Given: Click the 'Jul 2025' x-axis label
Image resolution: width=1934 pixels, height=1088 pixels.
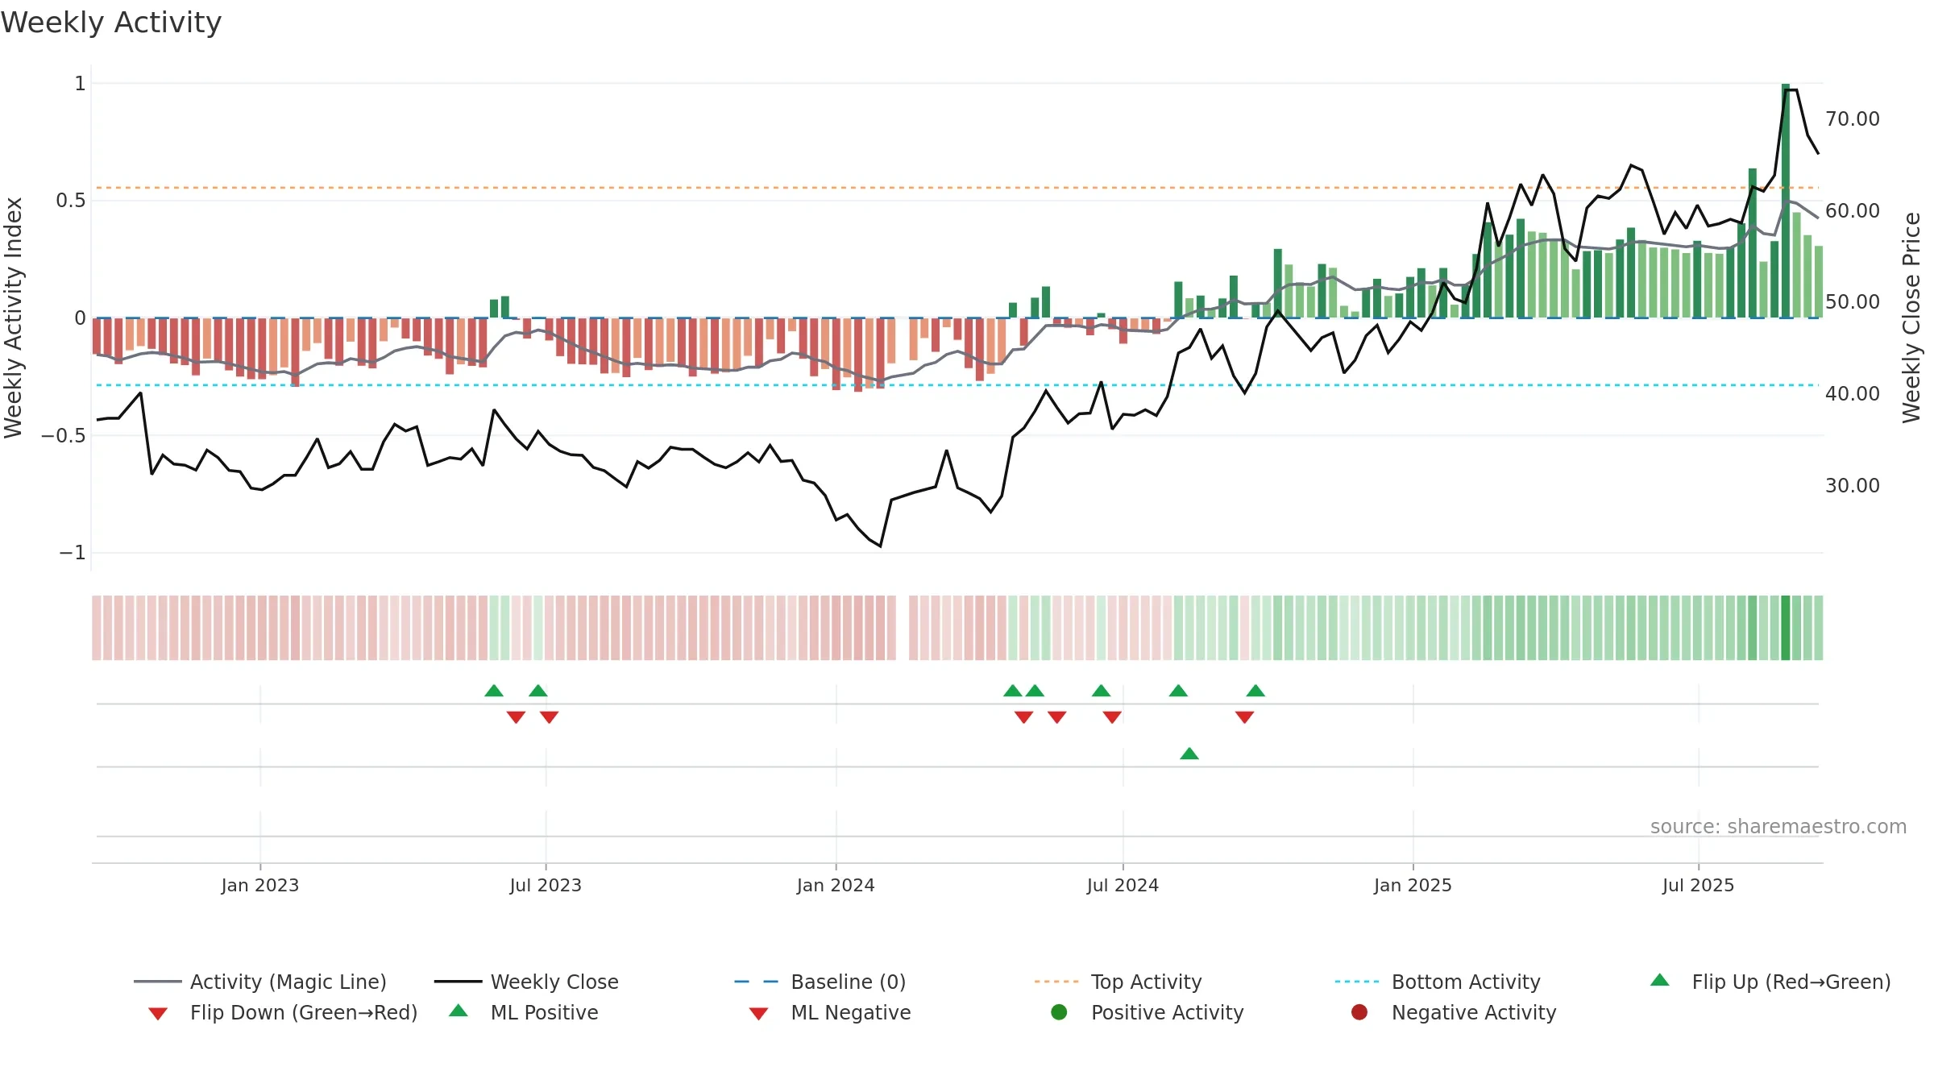Looking at the screenshot, I should click(1698, 886).
